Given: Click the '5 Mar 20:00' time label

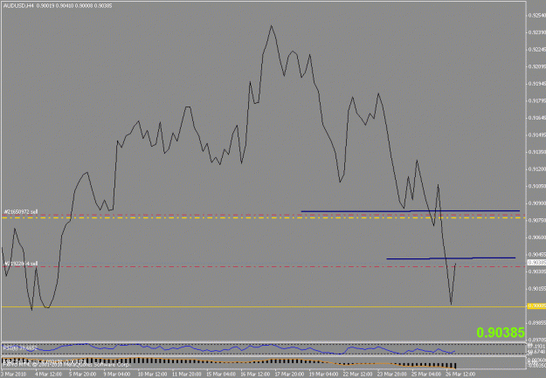Looking at the screenshot, I should coord(82,375).
